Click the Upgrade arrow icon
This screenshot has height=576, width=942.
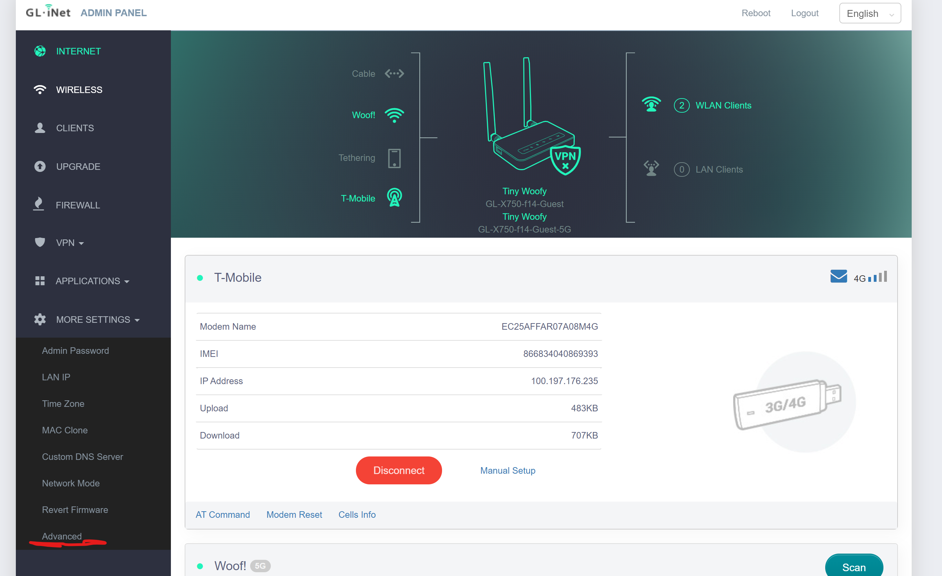pos(40,167)
